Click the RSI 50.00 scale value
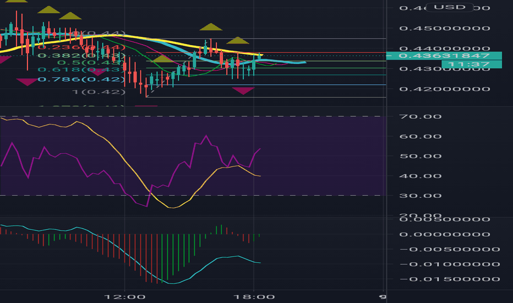Image resolution: width=513 pixels, height=303 pixels. pos(420,156)
